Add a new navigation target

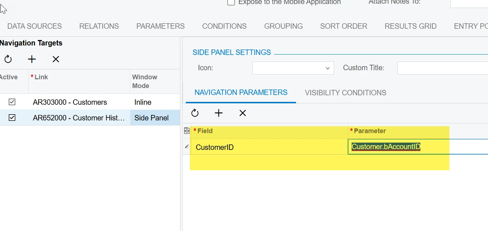[x=32, y=59]
